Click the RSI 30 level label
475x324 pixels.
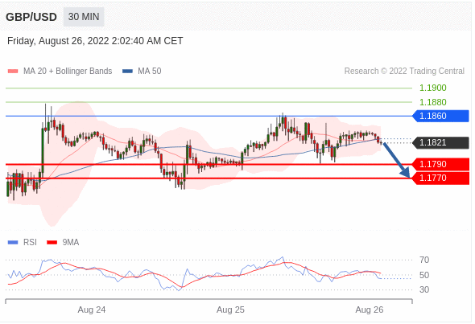coord(424,289)
